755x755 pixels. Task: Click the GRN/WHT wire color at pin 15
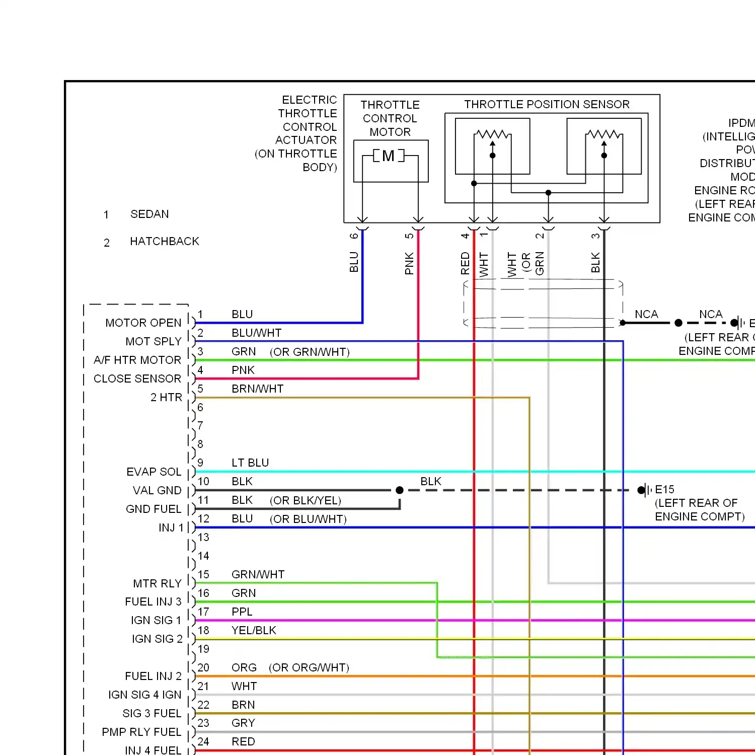(258, 574)
